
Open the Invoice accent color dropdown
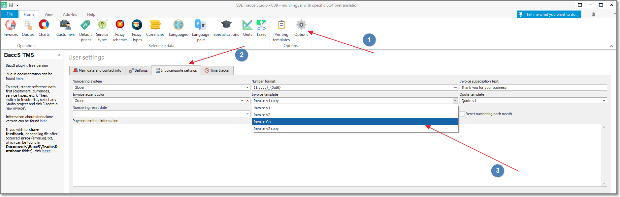[242, 101]
